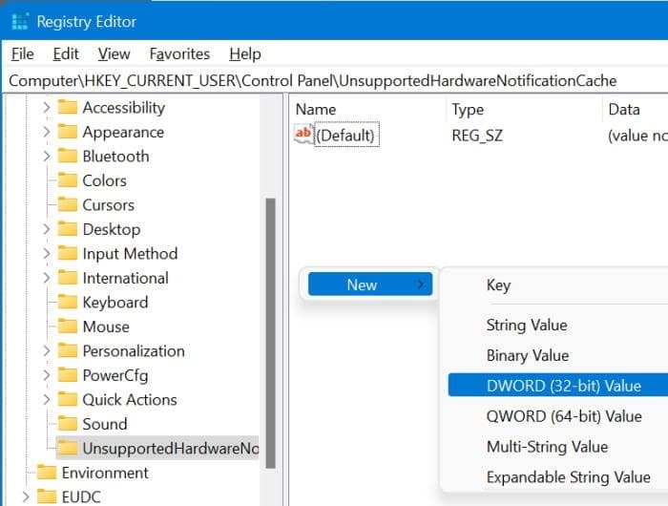Select the Mouse key label

(x=106, y=327)
